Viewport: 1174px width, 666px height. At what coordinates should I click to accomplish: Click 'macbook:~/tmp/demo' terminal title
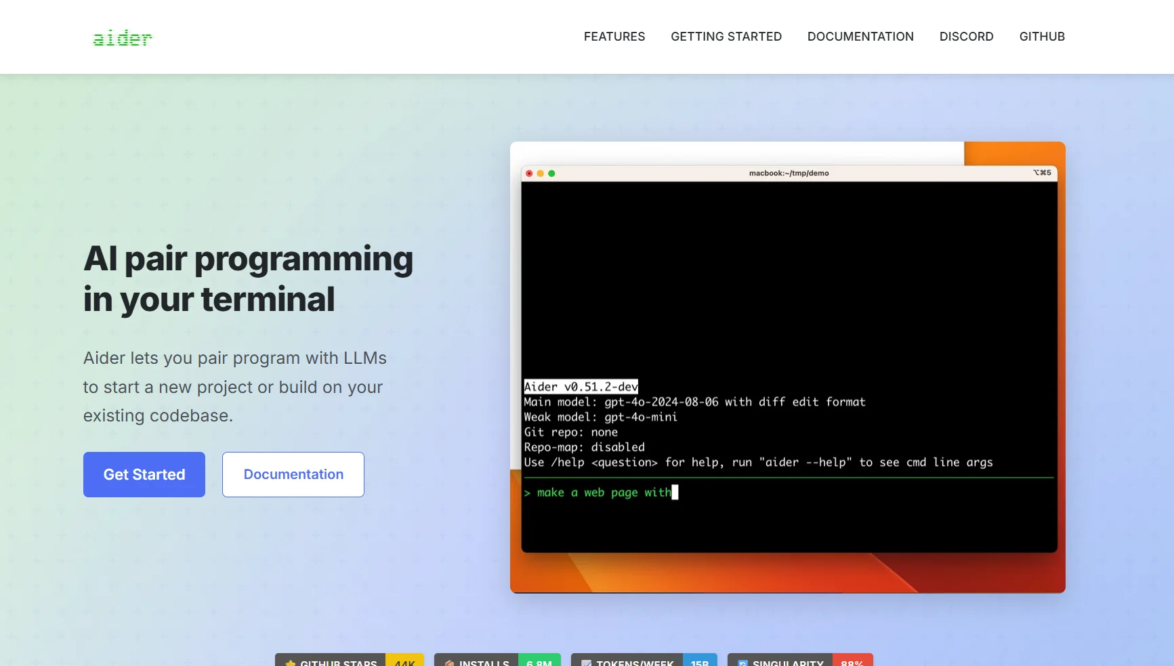click(789, 173)
